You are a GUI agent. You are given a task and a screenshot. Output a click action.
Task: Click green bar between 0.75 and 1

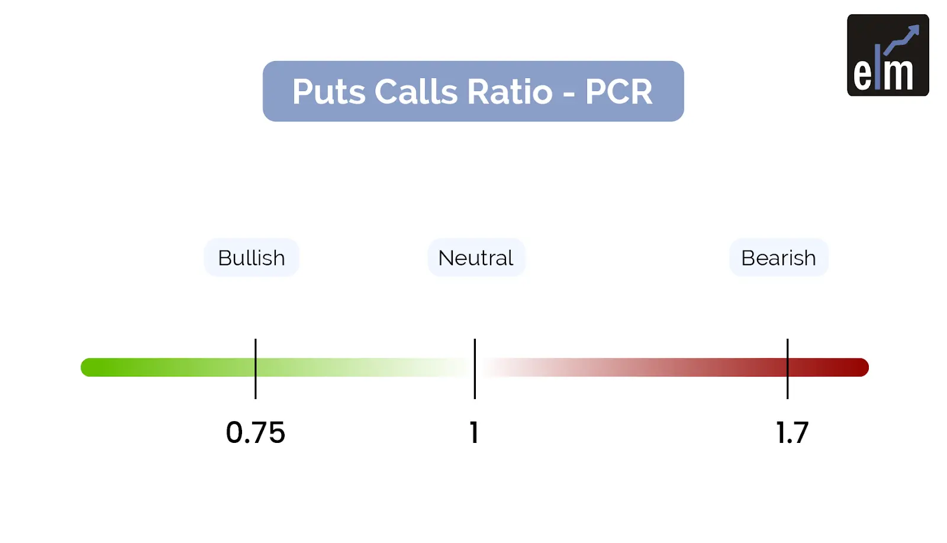click(x=364, y=367)
